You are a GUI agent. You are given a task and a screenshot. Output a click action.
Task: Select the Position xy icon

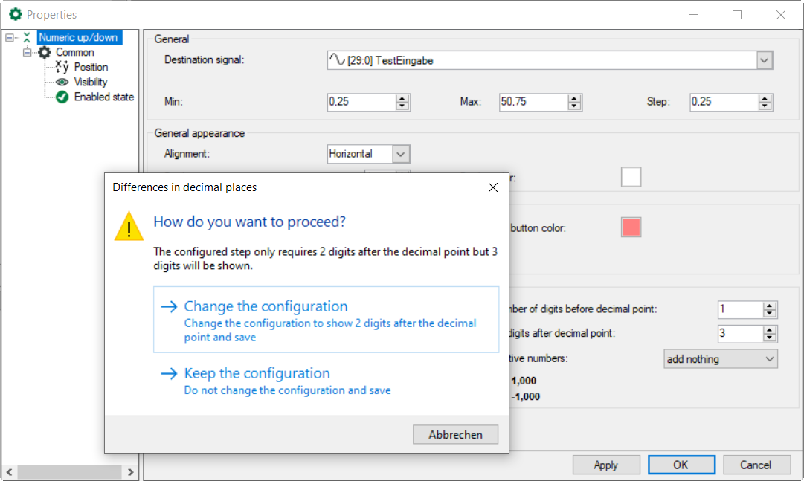[x=62, y=67]
